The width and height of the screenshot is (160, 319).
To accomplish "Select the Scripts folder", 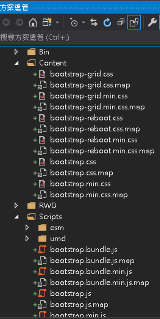I will click(50, 217).
